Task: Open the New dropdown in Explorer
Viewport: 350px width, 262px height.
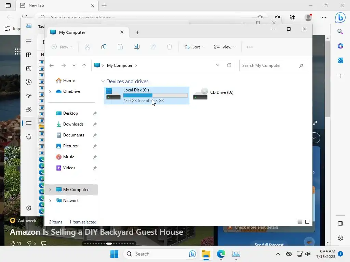Action: [x=62, y=47]
